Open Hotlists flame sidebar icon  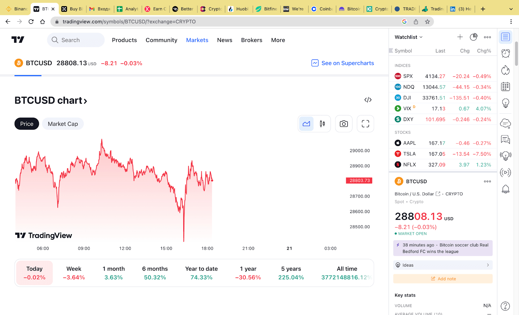505,70
